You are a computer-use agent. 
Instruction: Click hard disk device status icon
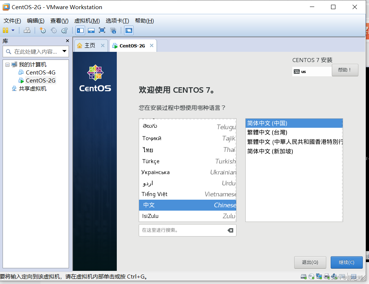click(304, 277)
